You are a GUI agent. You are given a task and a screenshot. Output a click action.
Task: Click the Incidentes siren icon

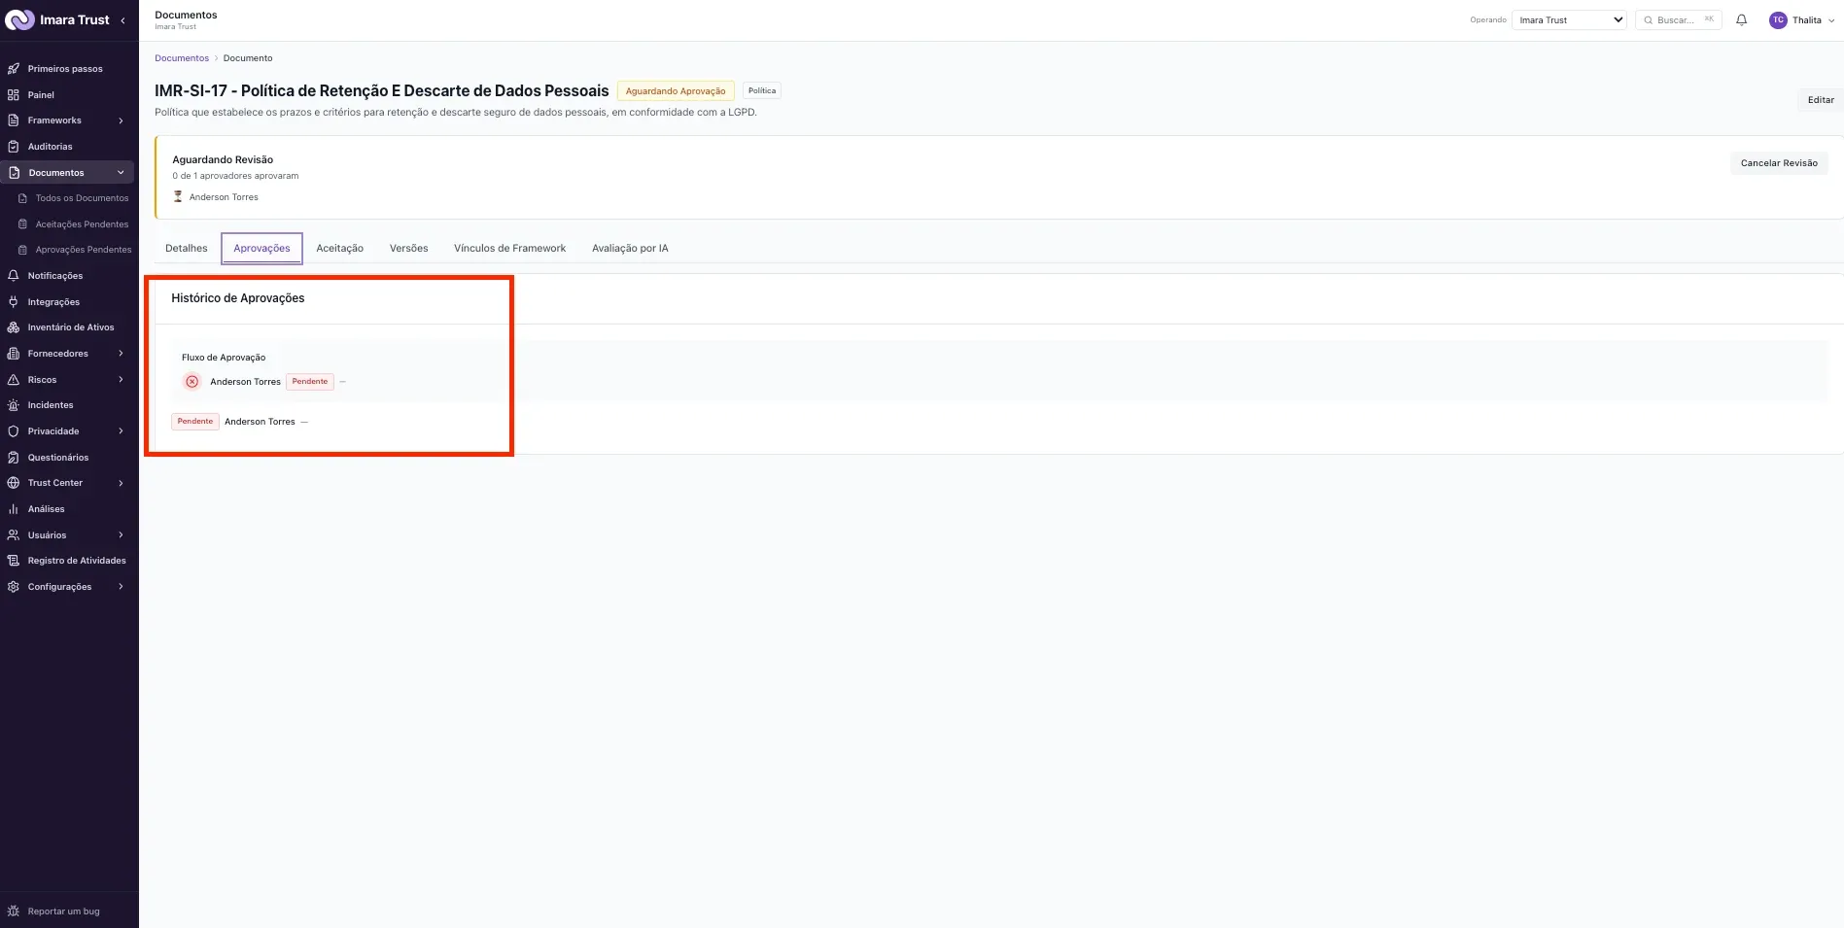[14, 405]
